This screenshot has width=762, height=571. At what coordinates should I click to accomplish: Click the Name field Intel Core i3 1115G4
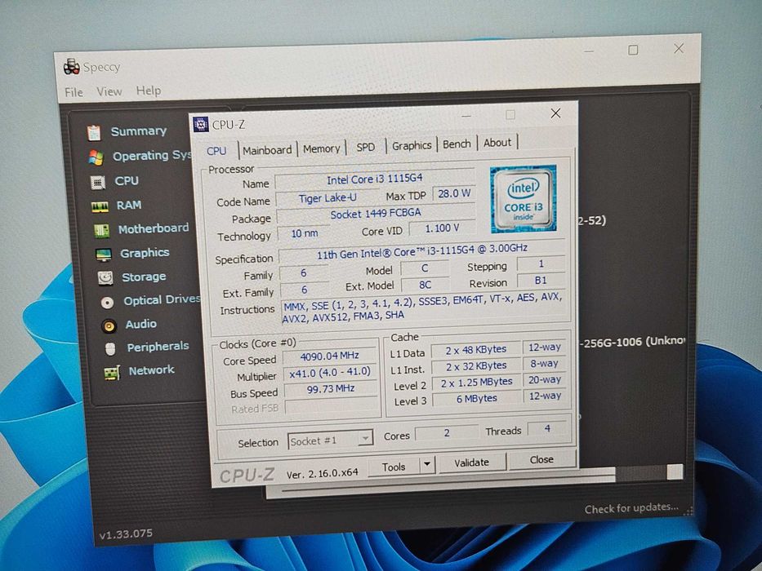pyautogui.click(x=375, y=179)
